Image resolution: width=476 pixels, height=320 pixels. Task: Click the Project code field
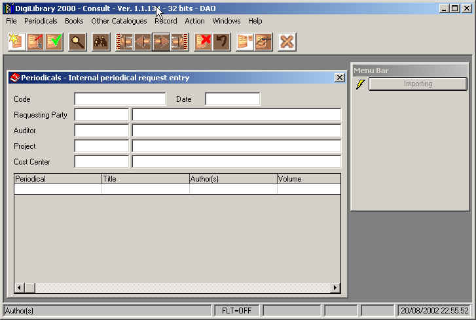(101, 146)
